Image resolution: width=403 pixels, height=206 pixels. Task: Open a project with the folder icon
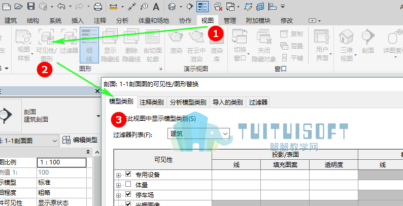pos(19,6)
